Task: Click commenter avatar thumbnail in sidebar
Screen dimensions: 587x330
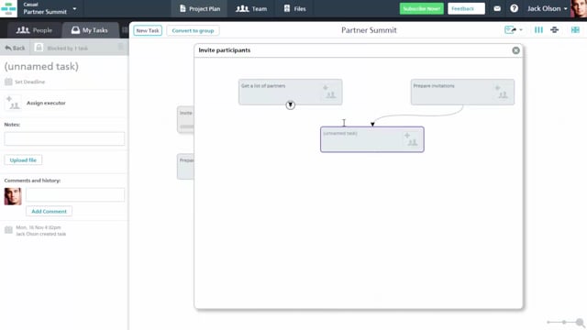Action: (13, 196)
